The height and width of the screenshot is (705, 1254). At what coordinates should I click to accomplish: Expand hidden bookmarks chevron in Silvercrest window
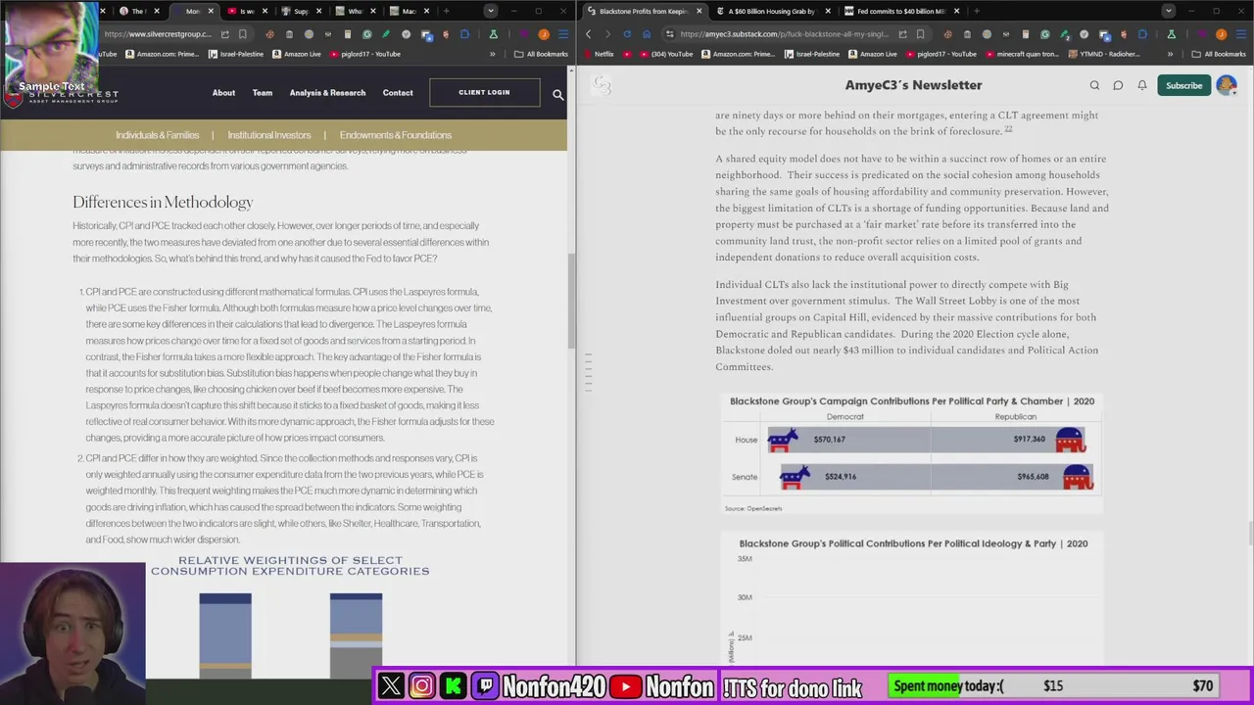click(492, 54)
